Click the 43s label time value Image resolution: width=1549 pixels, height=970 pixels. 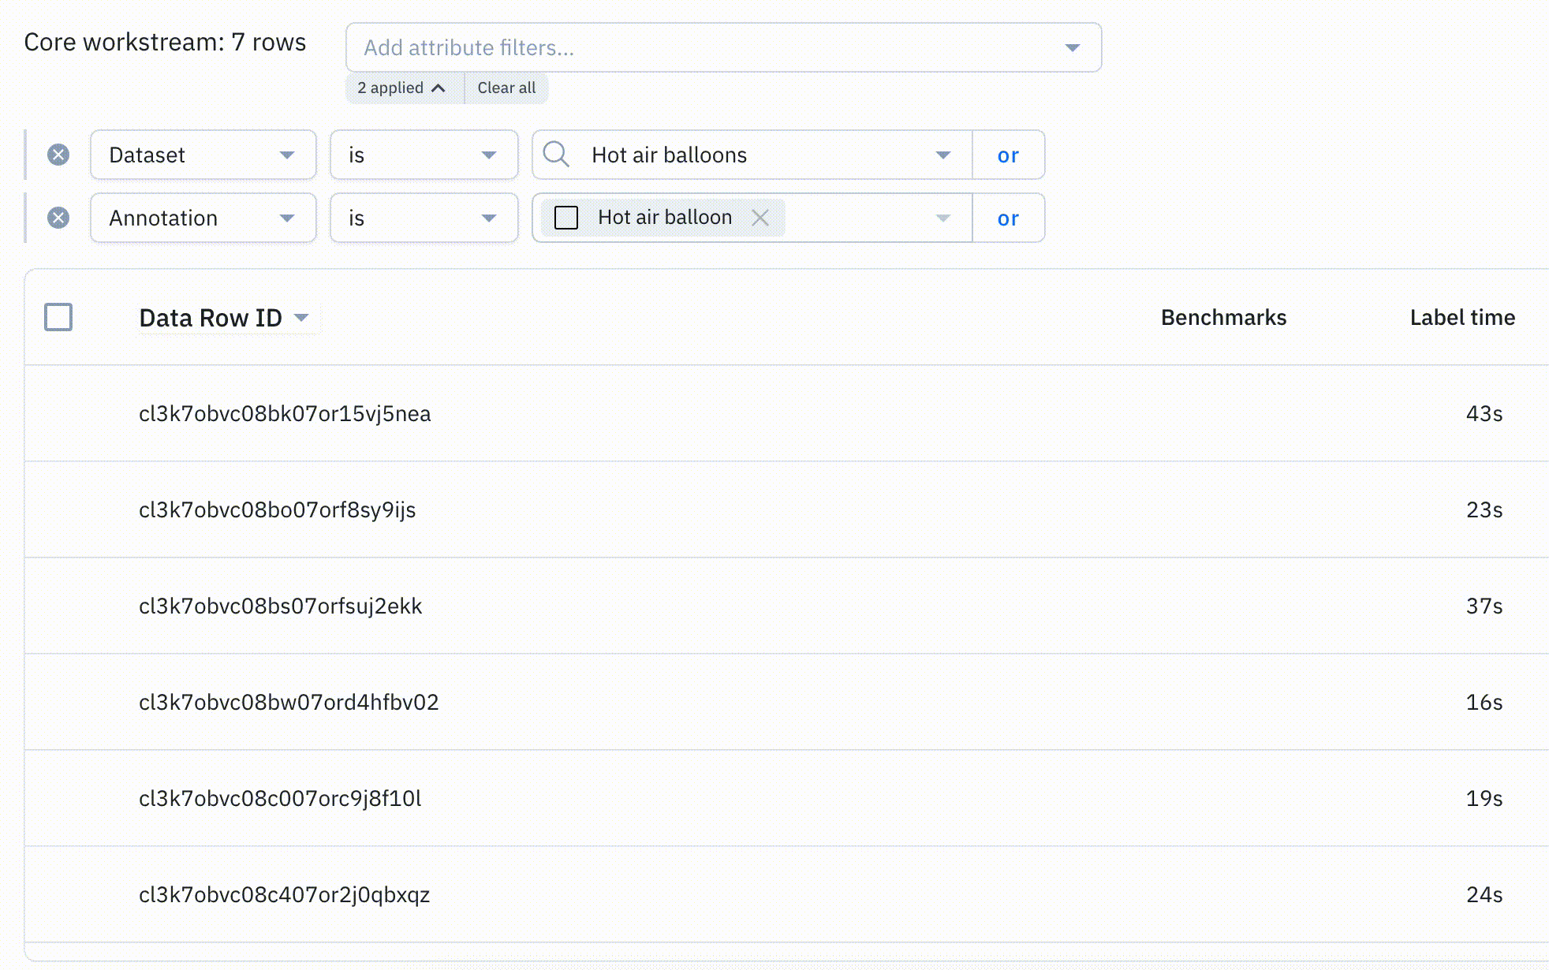[x=1484, y=413]
